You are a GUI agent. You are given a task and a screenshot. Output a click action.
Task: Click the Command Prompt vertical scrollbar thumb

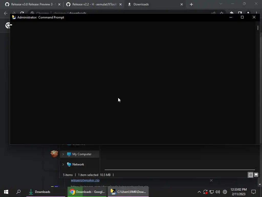click(258, 28)
